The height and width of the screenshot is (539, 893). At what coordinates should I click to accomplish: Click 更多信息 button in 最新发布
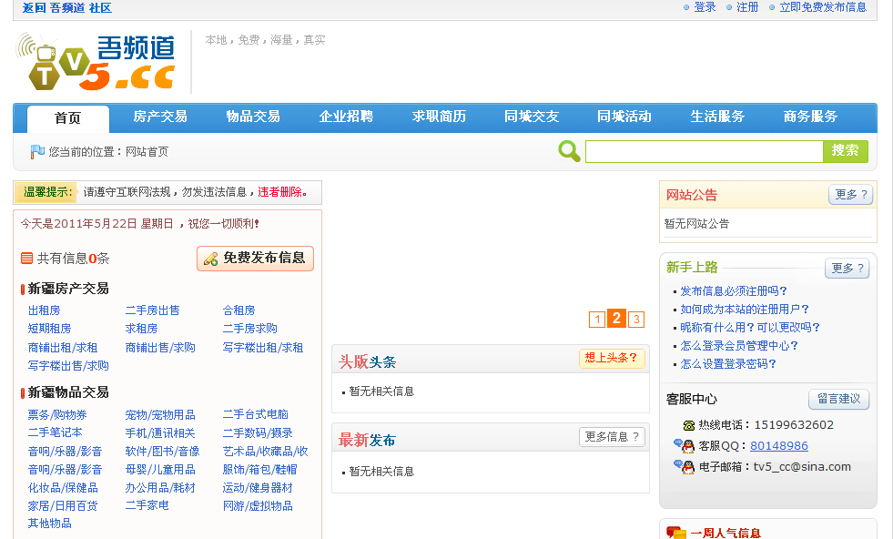click(x=612, y=437)
